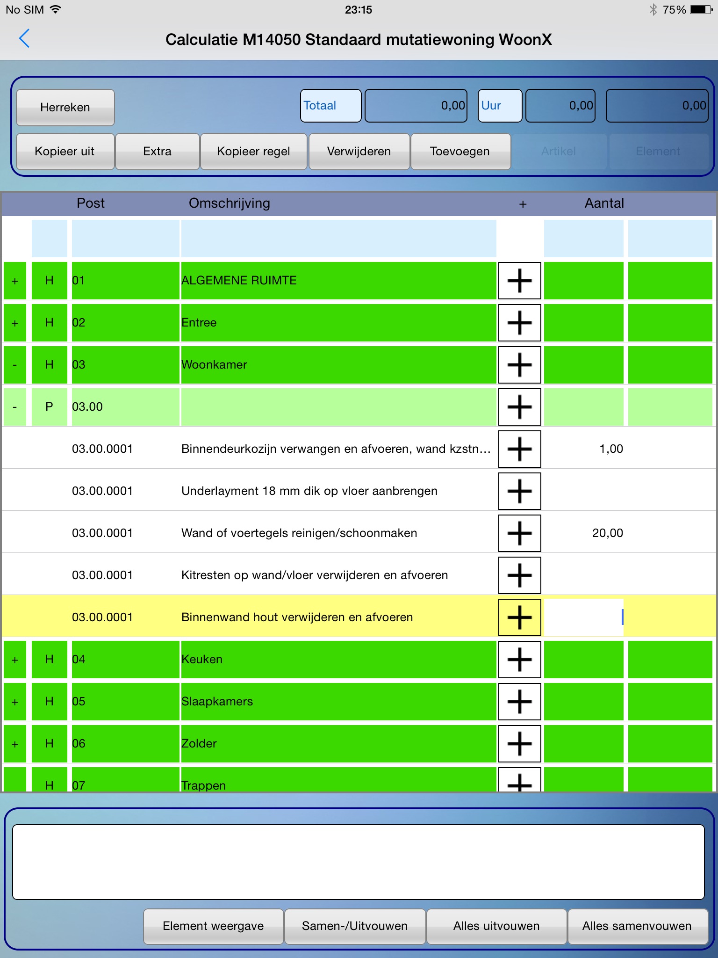Click Alles uitvouwen to expand all
This screenshot has height=958, width=718.
click(496, 926)
